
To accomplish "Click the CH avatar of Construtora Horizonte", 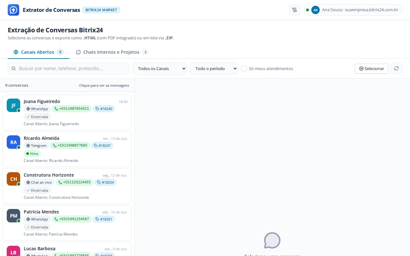I will [13, 179].
